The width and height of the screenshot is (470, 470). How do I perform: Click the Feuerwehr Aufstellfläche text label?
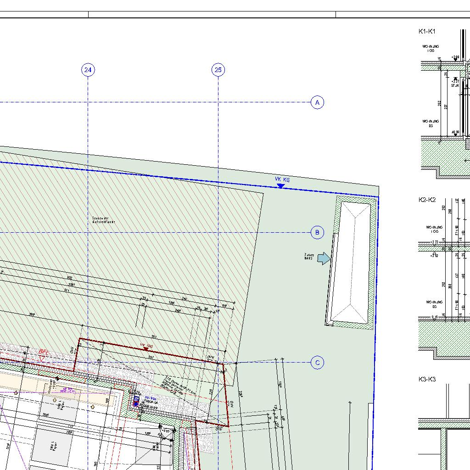(x=104, y=220)
